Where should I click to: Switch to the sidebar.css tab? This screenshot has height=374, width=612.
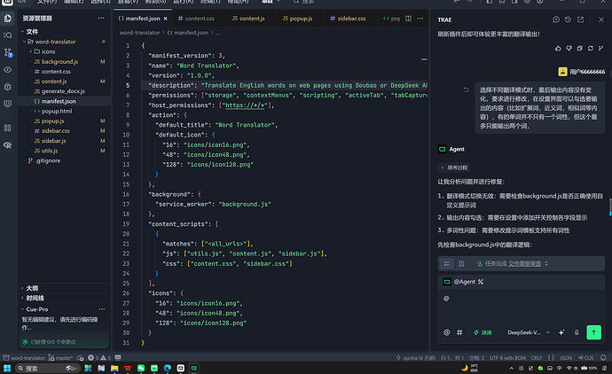pyautogui.click(x=348, y=19)
